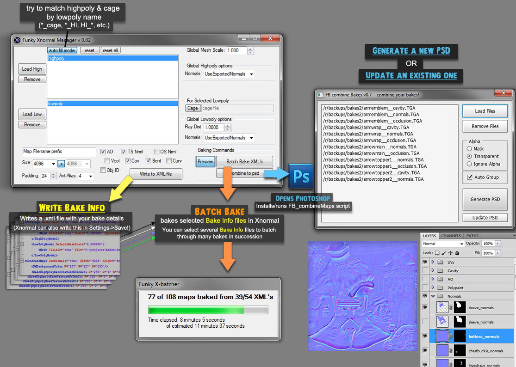Open the Fill slider arrow
The height and width of the screenshot is (367, 516).
pos(497,253)
